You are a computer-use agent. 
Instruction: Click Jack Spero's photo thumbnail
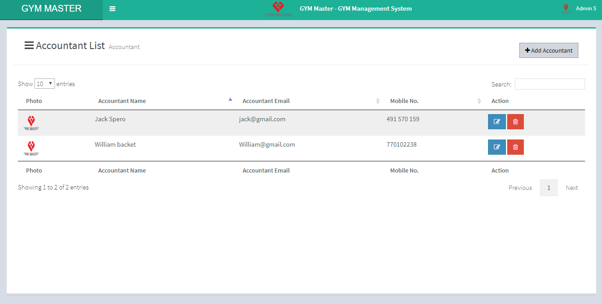pyautogui.click(x=31, y=123)
